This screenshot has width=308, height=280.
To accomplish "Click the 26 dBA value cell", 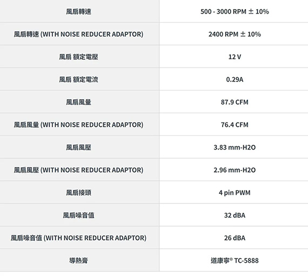I will click(x=235, y=238).
